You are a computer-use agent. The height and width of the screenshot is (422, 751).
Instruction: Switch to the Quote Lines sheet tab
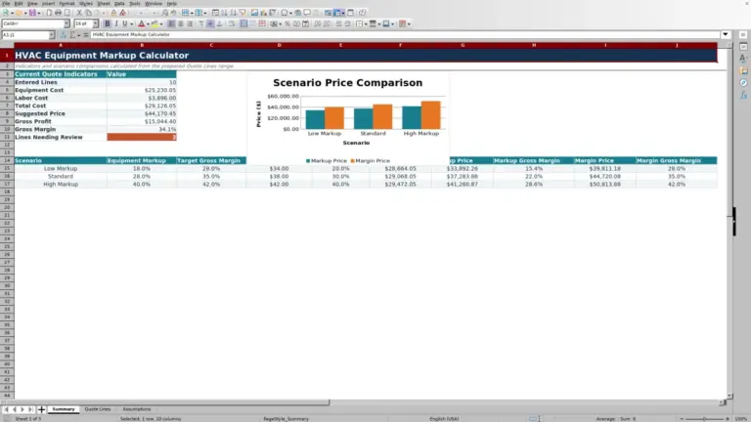click(98, 409)
